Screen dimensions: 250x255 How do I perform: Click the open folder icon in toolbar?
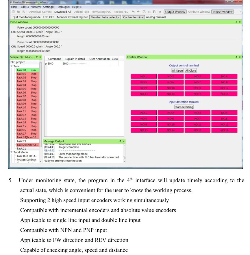19,12
